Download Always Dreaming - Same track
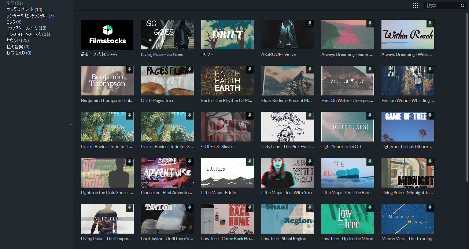The height and width of the screenshot is (249, 469). 370,23
